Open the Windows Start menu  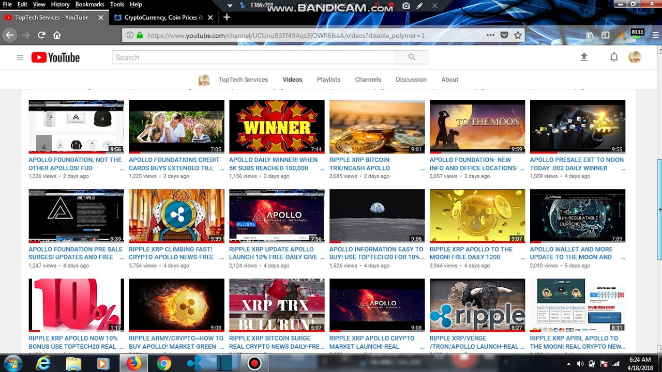tap(12, 363)
